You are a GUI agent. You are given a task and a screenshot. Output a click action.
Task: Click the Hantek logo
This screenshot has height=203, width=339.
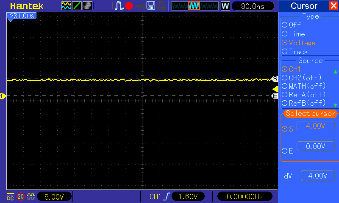pos(27,6)
